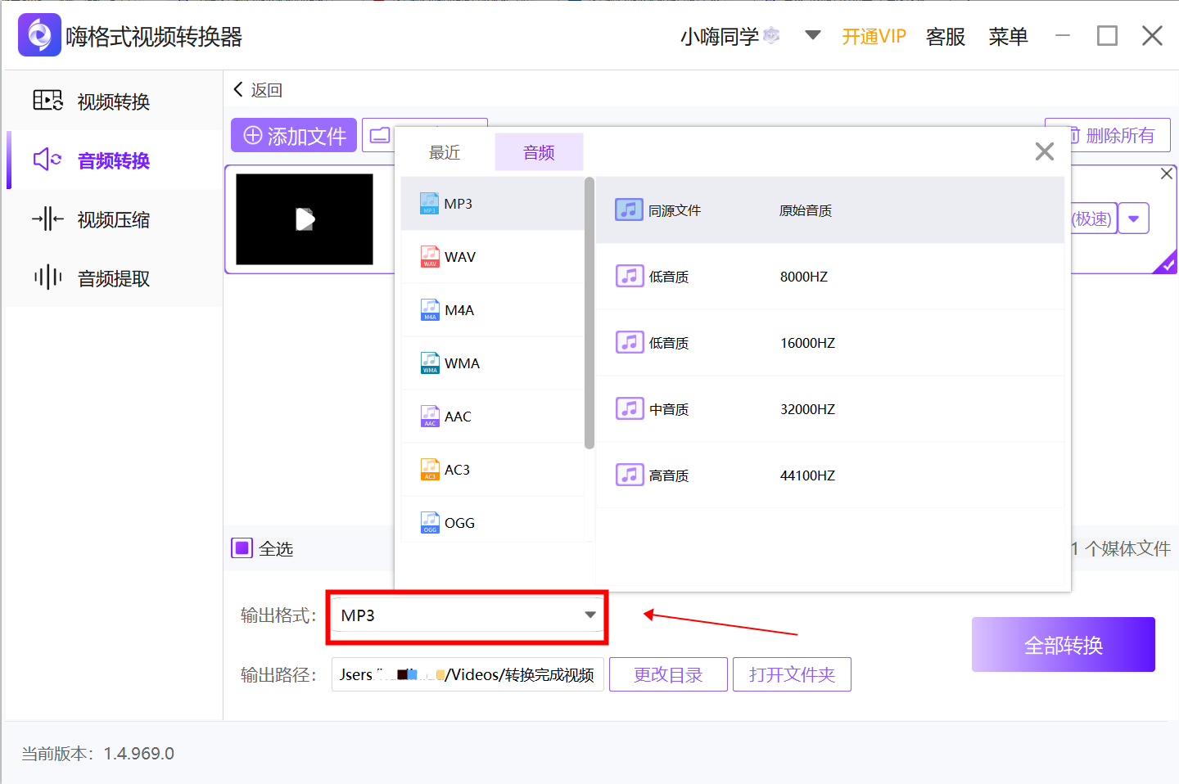Screen dimensions: 1179x784
Task: Open the 小嗨同学 account dropdown
Action: click(811, 36)
